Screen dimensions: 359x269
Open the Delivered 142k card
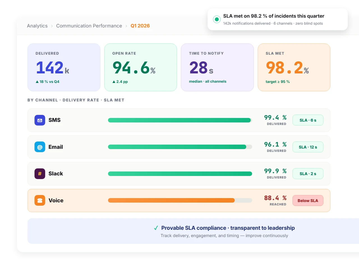tap(64, 67)
